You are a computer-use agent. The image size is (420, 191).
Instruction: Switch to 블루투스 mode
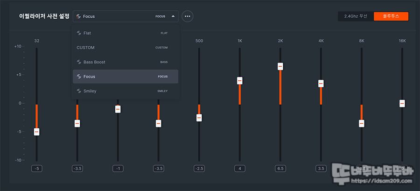tap(391, 16)
